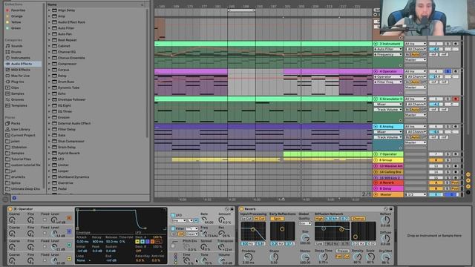Open Master track 1/2 output dropdown
Image resolution: width=475 pixels, height=267 pixels.
tap(416, 194)
